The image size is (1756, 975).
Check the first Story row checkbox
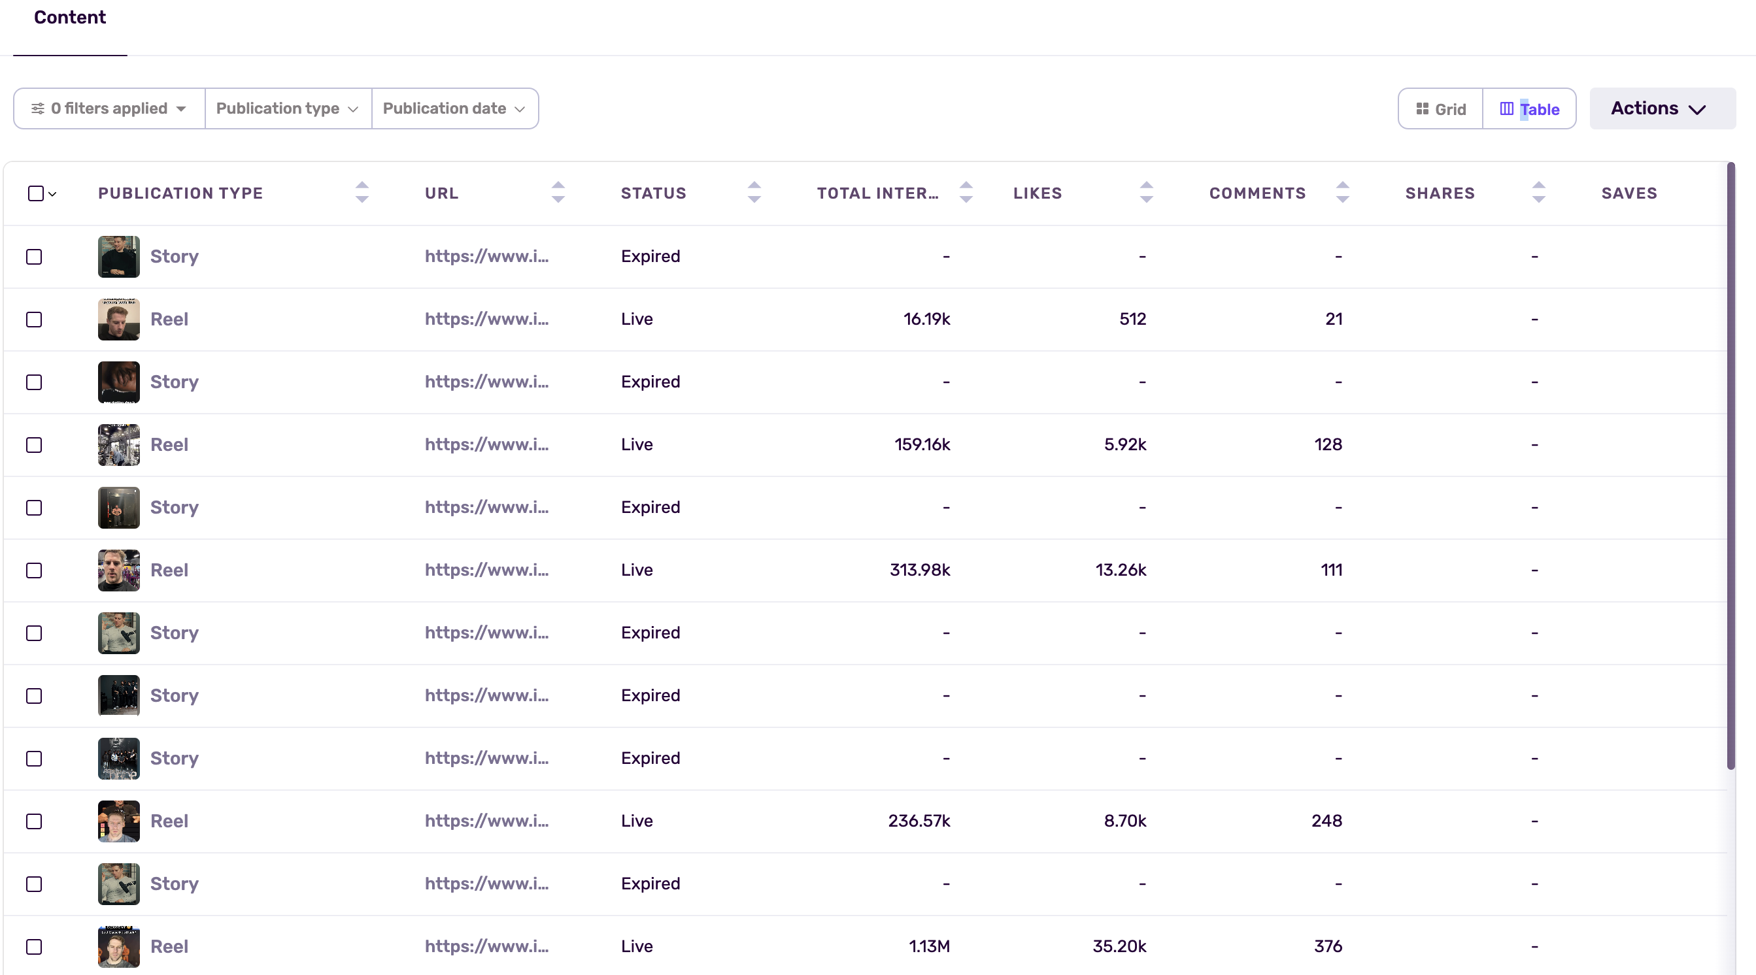click(34, 256)
